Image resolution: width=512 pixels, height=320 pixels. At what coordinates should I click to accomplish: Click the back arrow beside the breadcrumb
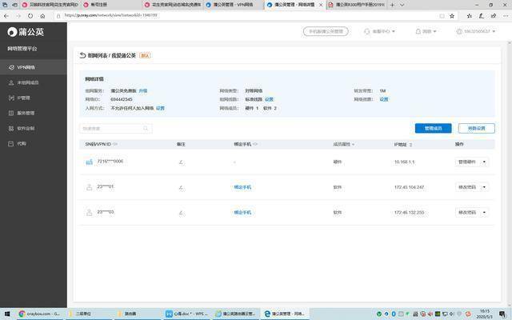click(82, 55)
